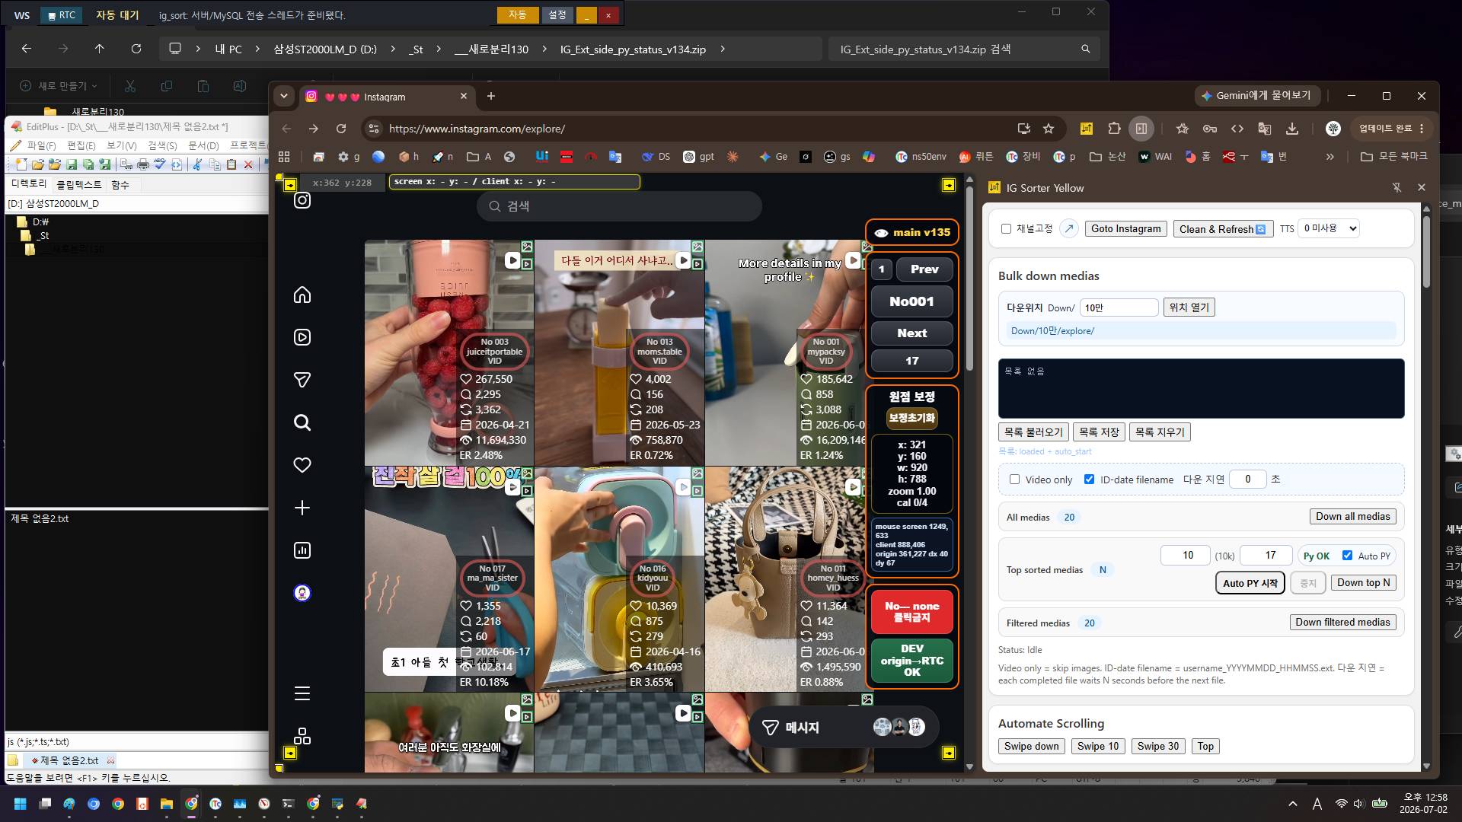Enable the Video only checkbox

(1014, 479)
